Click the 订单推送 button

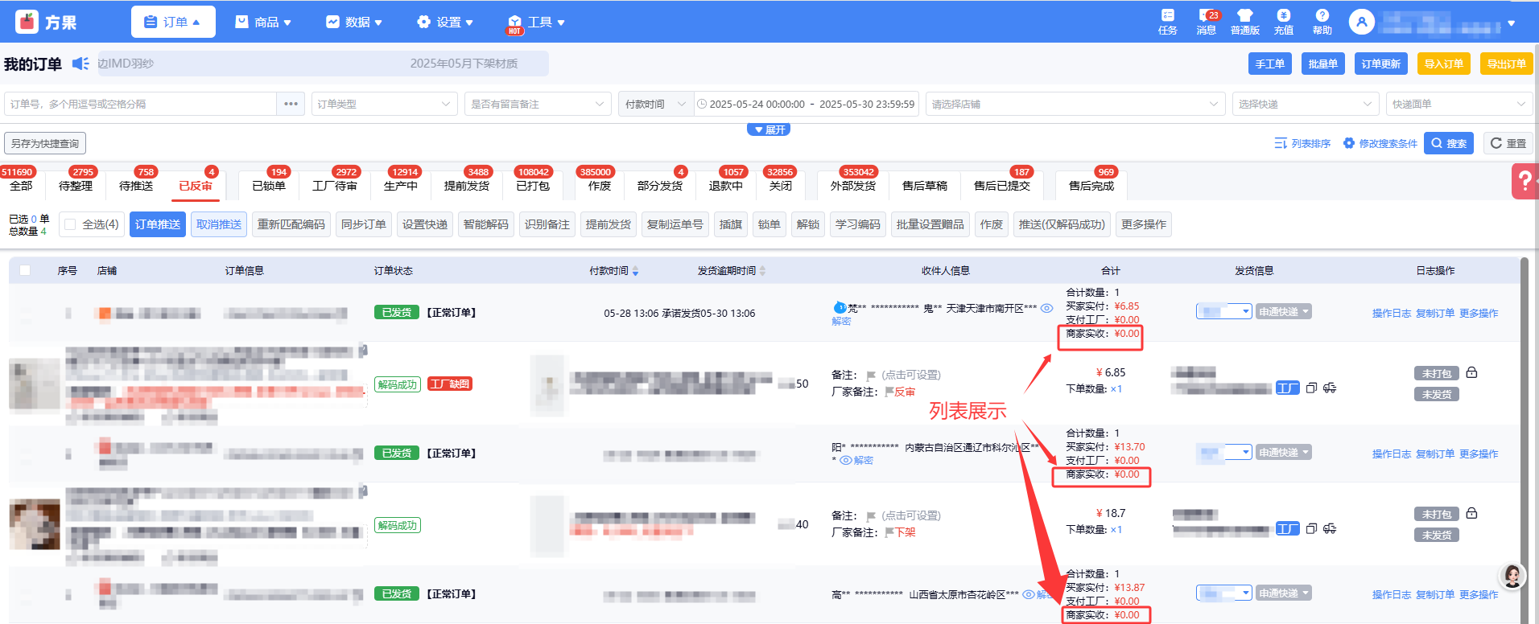click(x=158, y=224)
